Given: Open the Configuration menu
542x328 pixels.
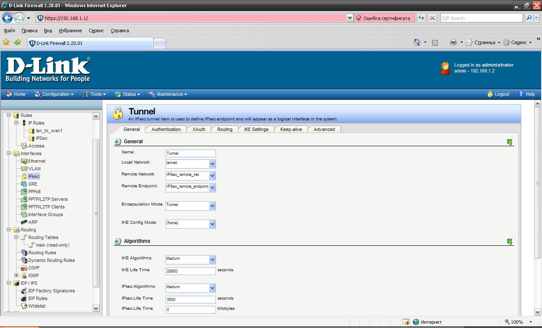Looking at the screenshot, I should (54, 94).
